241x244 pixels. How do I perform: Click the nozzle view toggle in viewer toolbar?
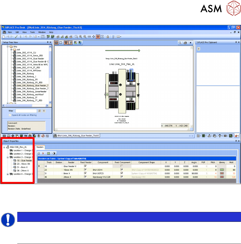click(x=66, y=43)
